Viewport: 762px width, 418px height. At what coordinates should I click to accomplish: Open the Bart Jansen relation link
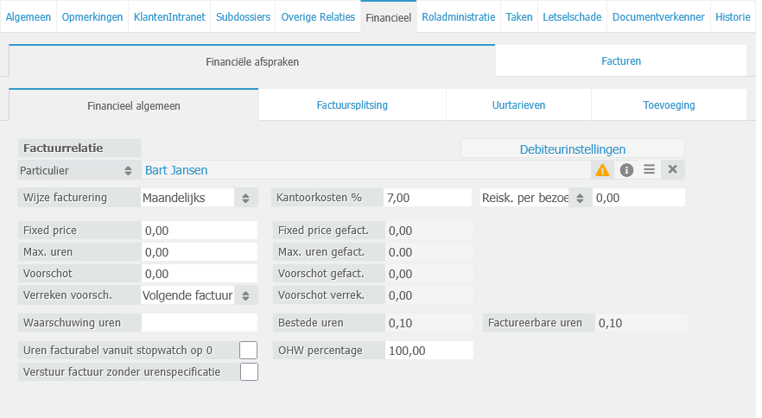pos(176,170)
